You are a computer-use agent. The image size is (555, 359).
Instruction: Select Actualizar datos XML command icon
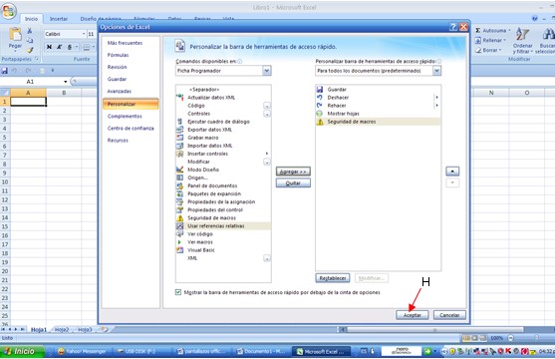[179, 98]
